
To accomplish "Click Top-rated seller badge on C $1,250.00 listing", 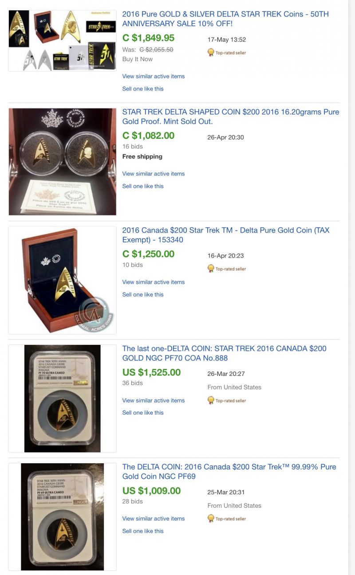I will pos(227,269).
